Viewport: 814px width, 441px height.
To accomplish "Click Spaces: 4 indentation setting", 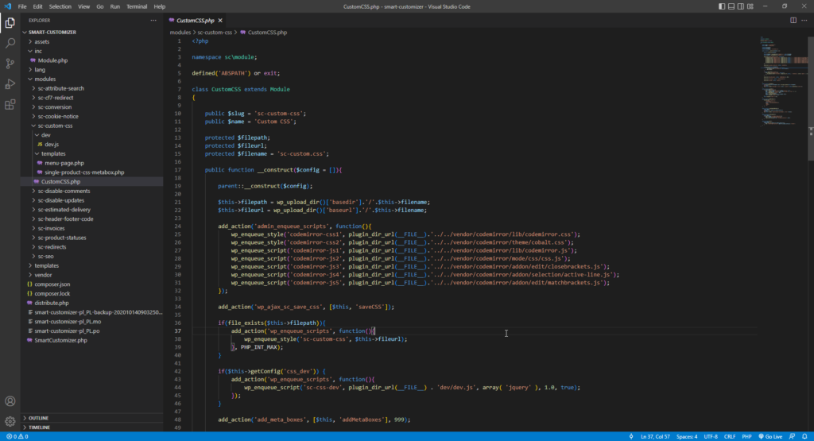I will coord(687,436).
